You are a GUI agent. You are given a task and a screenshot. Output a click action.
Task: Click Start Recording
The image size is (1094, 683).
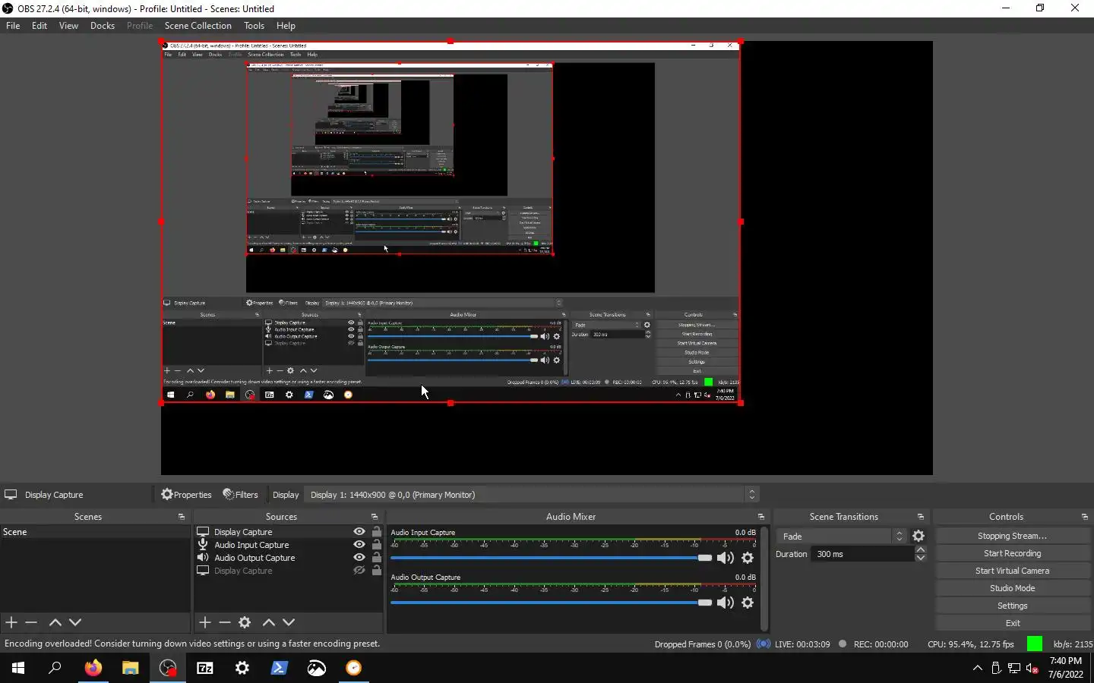[1013, 553]
